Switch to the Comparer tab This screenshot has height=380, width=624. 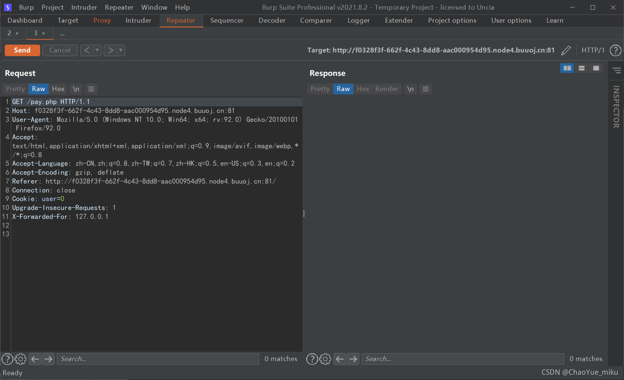pyautogui.click(x=316, y=20)
